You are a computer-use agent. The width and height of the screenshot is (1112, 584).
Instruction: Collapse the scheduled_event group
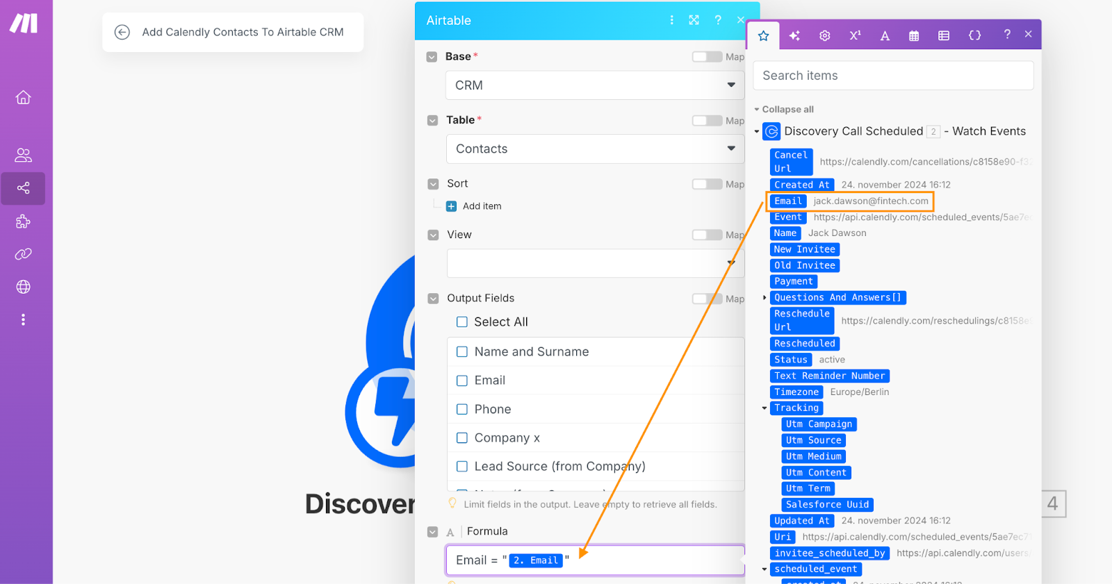tap(764, 569)
